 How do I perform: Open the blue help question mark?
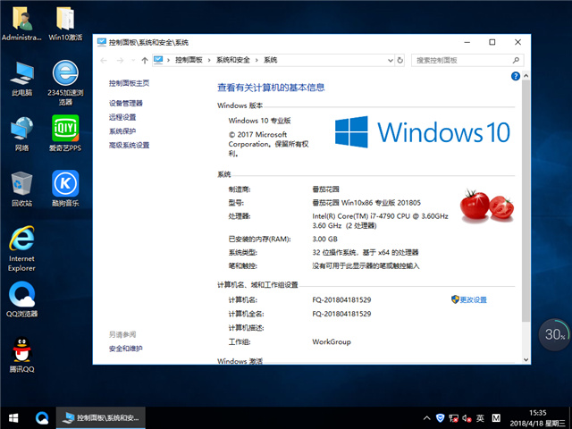[x=516, y=76]
